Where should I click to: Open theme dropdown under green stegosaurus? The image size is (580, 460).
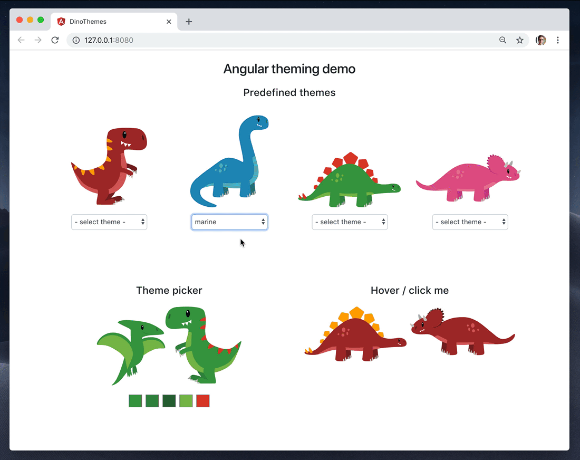click(x=350, y=222)
